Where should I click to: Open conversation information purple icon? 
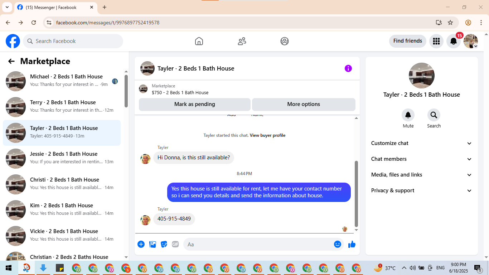click(348, 68)
